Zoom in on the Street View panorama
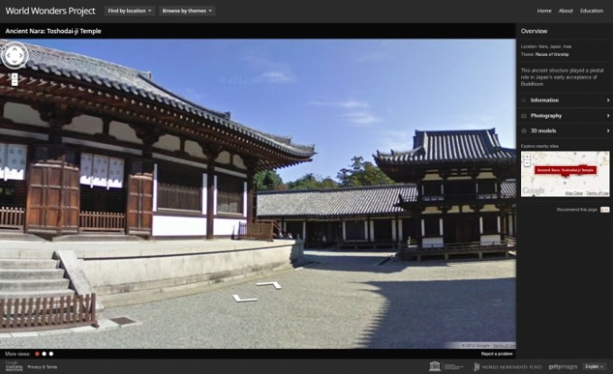The height and width of the screenshot is (374, 613). point(14,77)
